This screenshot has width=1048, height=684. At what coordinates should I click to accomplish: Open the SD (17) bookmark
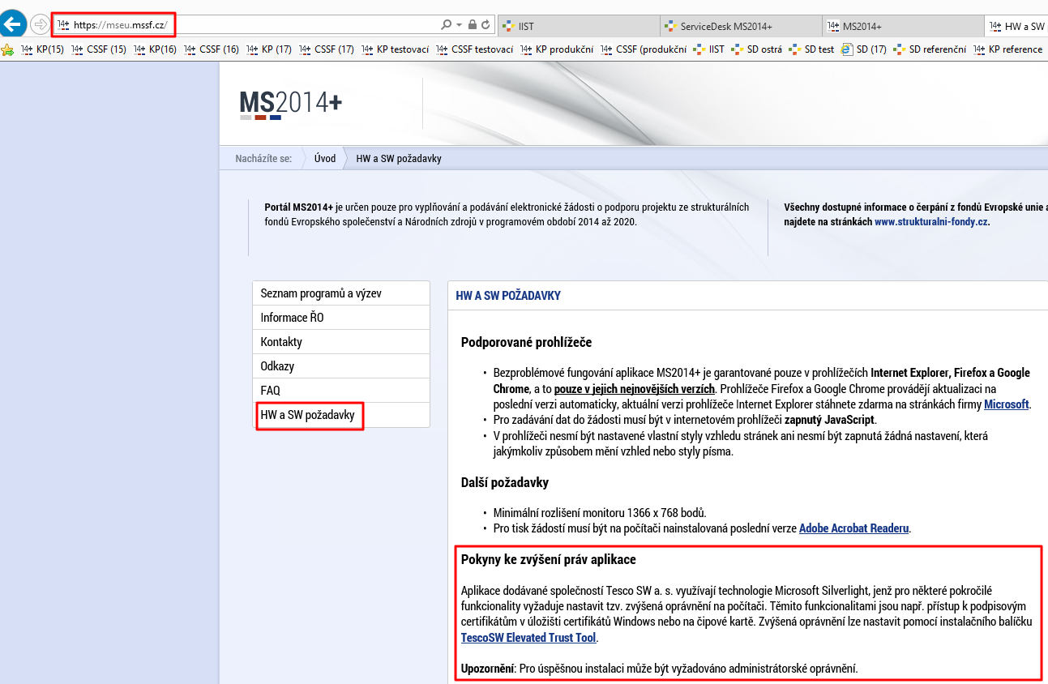865,49
